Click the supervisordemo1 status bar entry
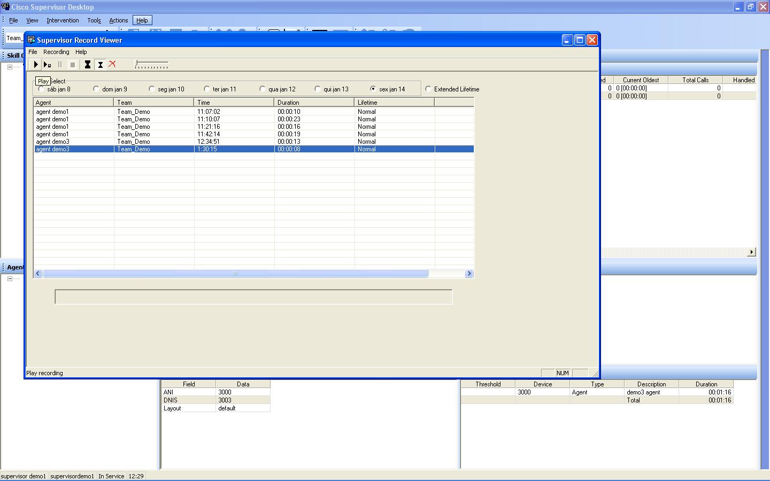770x481 pixels. 72,476
